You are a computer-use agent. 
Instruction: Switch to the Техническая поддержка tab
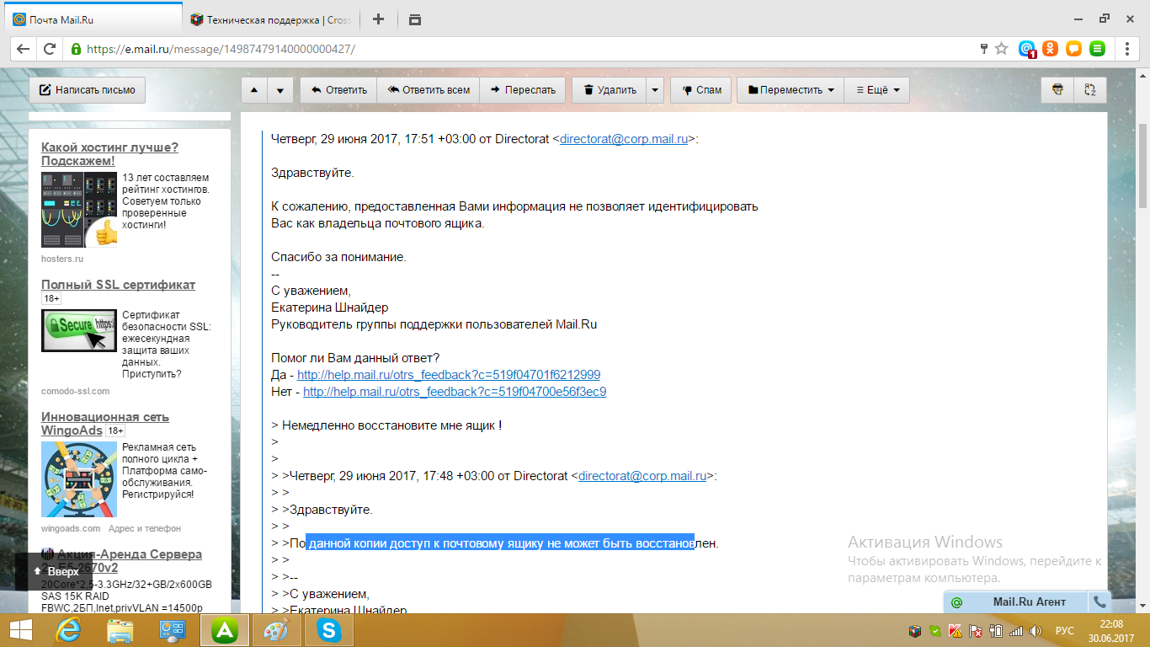tap(269, 19)
